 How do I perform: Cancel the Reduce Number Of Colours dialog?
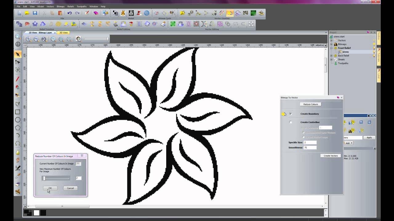[70, 188]
